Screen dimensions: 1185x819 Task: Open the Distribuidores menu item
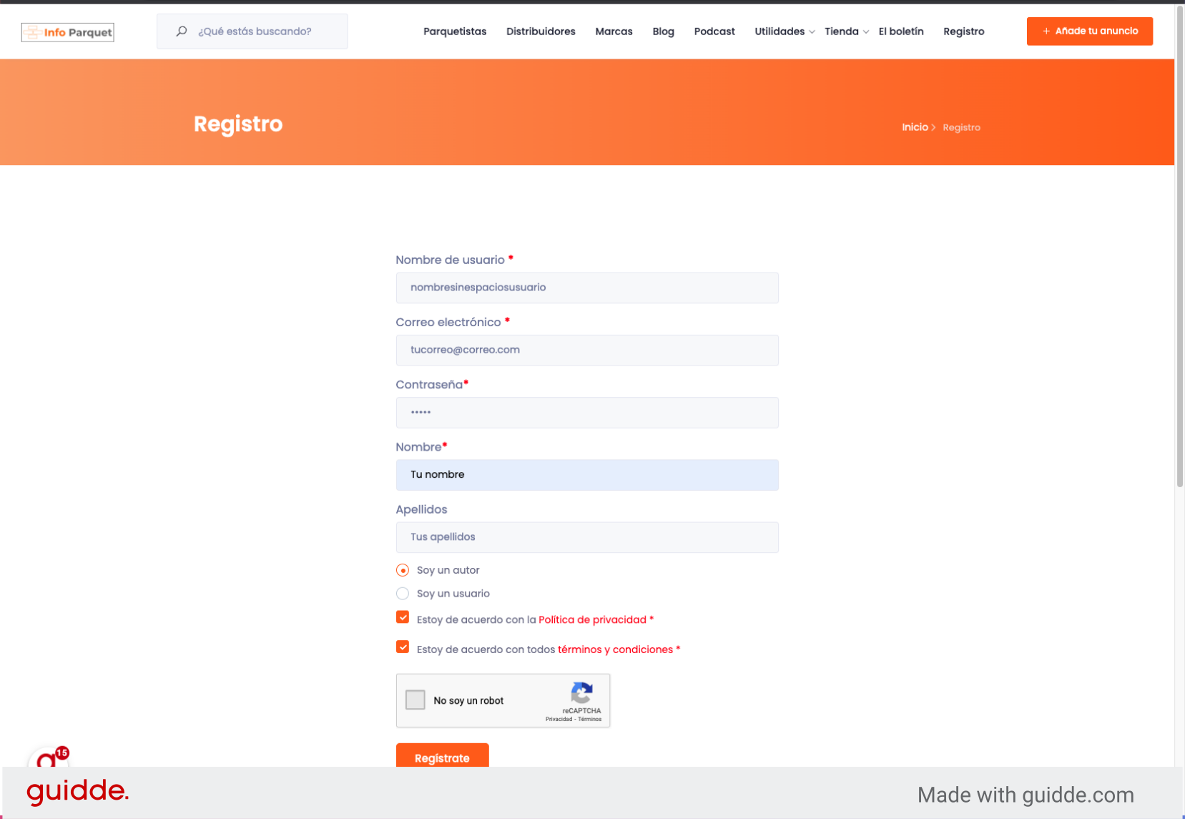point(541,31)
